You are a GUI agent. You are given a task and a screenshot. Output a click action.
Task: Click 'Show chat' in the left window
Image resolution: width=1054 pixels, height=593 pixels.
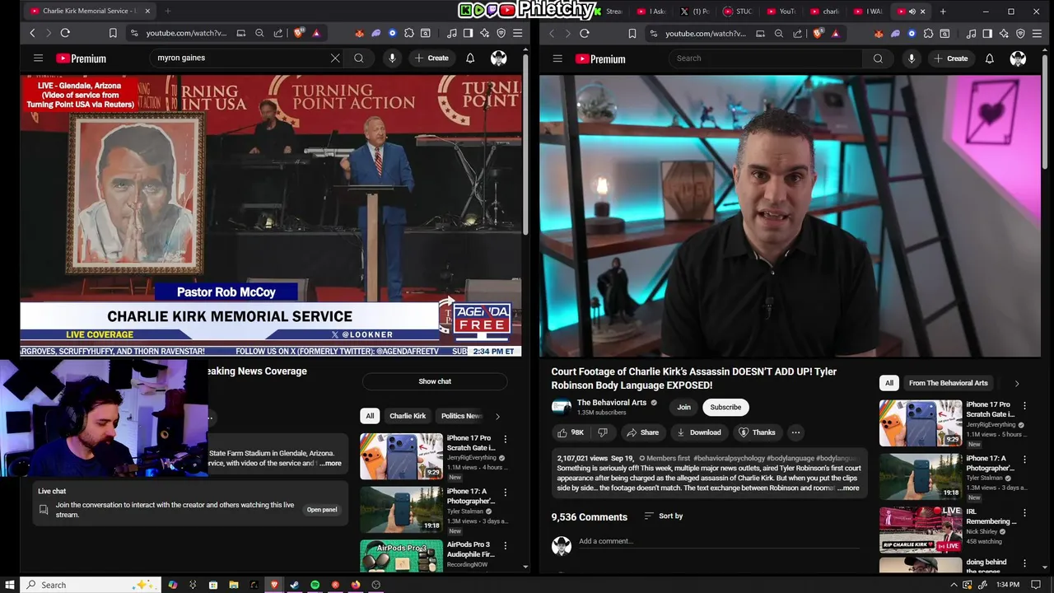tap(435, 381)
